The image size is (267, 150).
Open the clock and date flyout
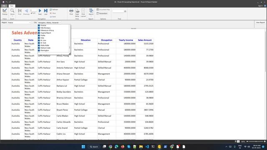tap(257, 147)
